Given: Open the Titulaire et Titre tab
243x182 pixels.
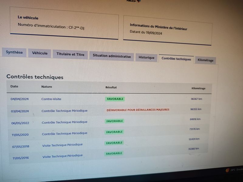Looking at the screenshot, I should tap(70, 54).
